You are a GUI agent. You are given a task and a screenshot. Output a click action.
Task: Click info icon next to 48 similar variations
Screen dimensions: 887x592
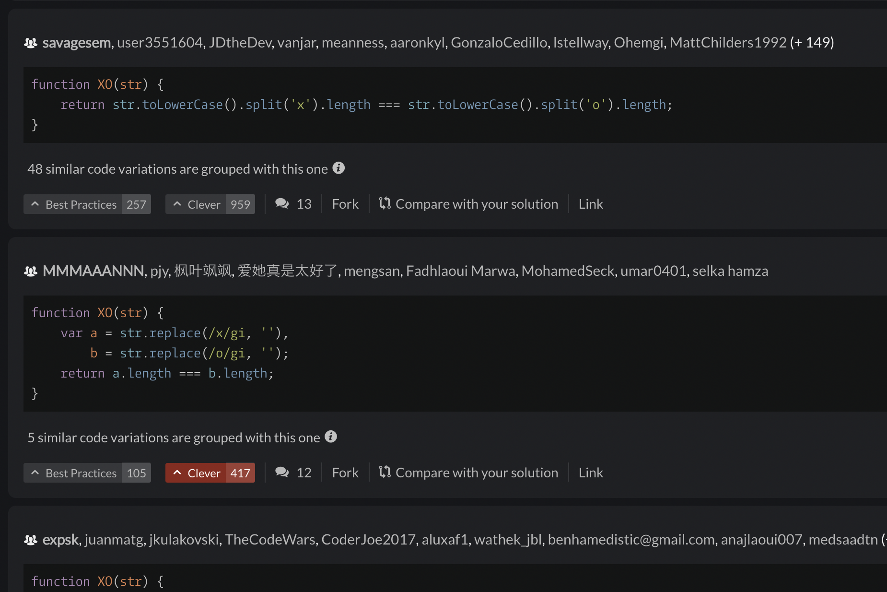338,168
